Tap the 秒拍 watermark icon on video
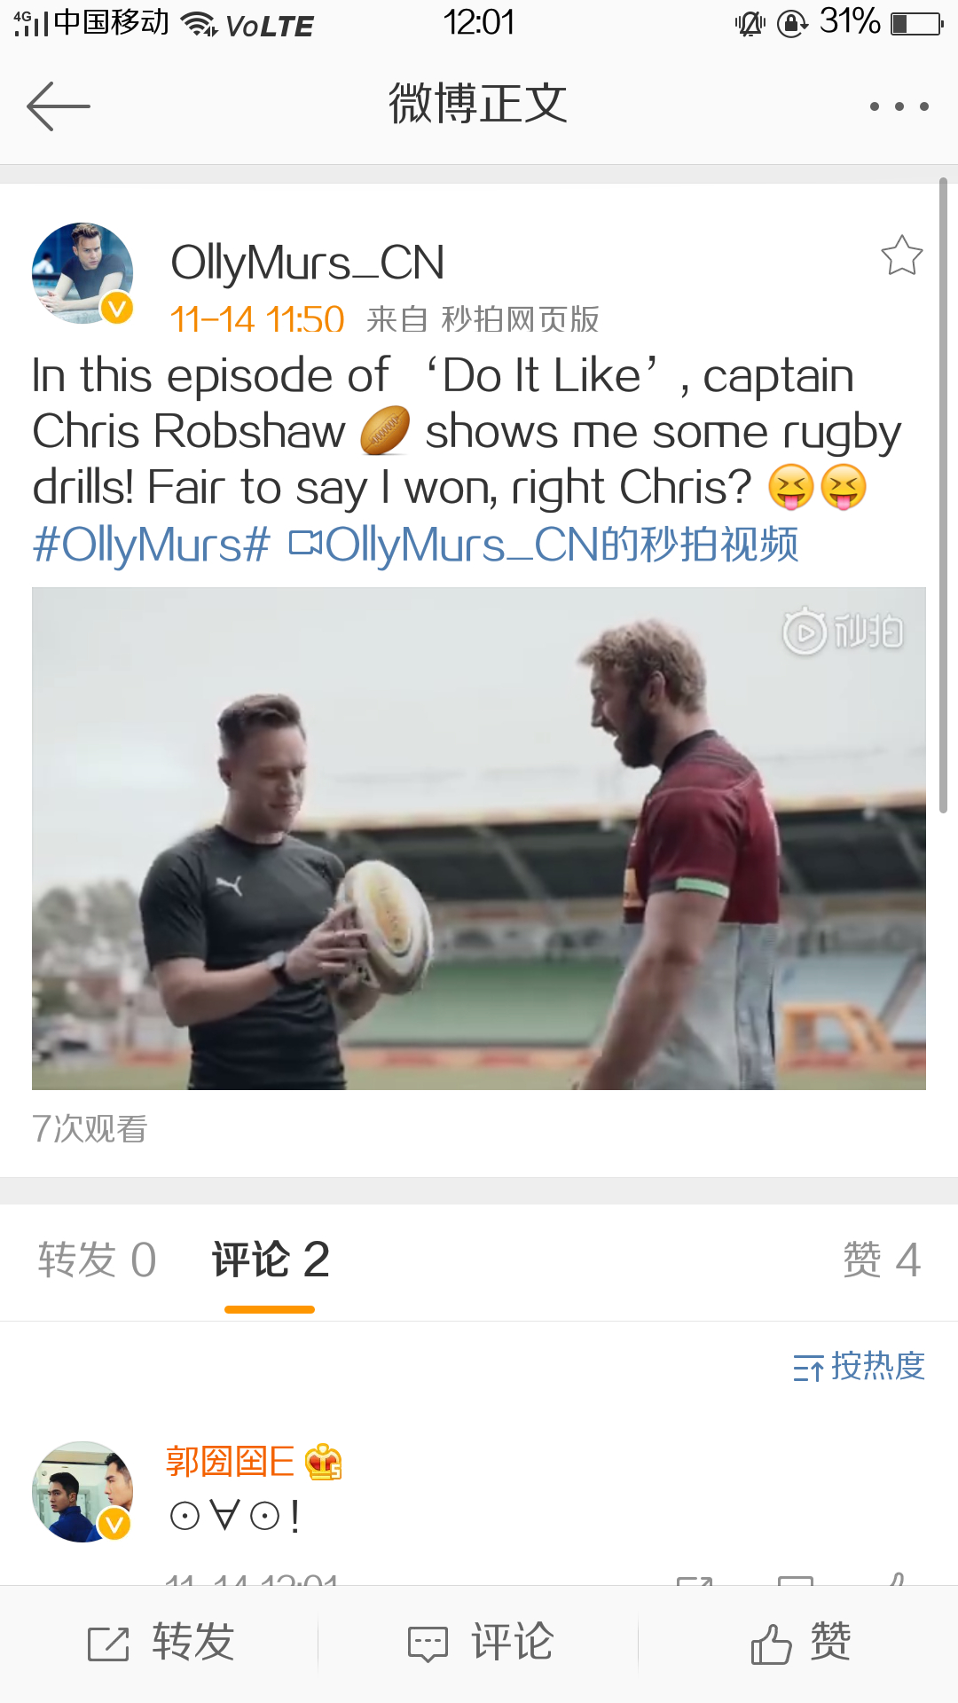The width and height of the screenshot is (958, 1703). (x=843, y=632)
